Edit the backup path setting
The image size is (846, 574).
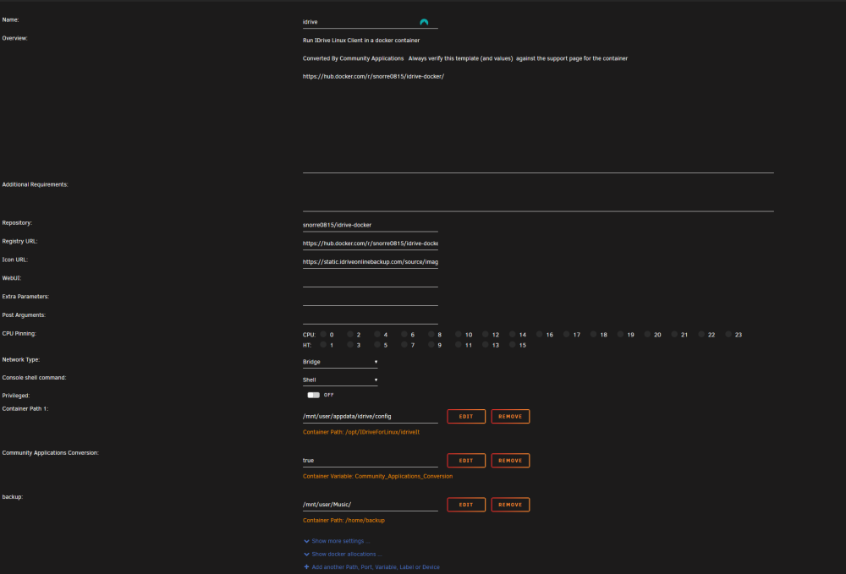point(466,505)
